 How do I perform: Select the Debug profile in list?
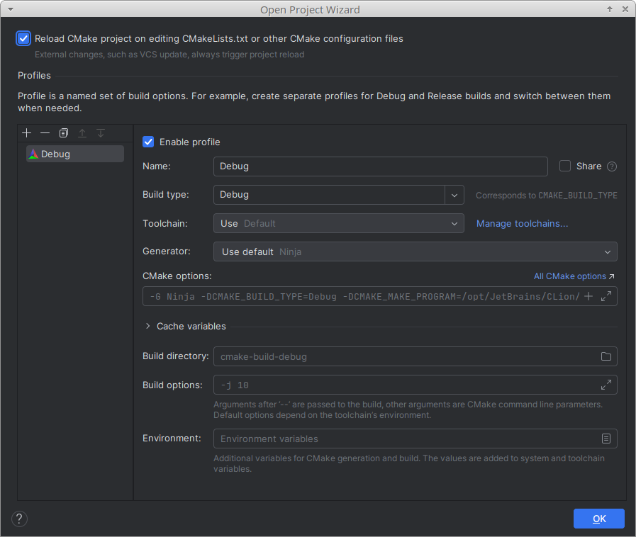[x=75, y=154]
